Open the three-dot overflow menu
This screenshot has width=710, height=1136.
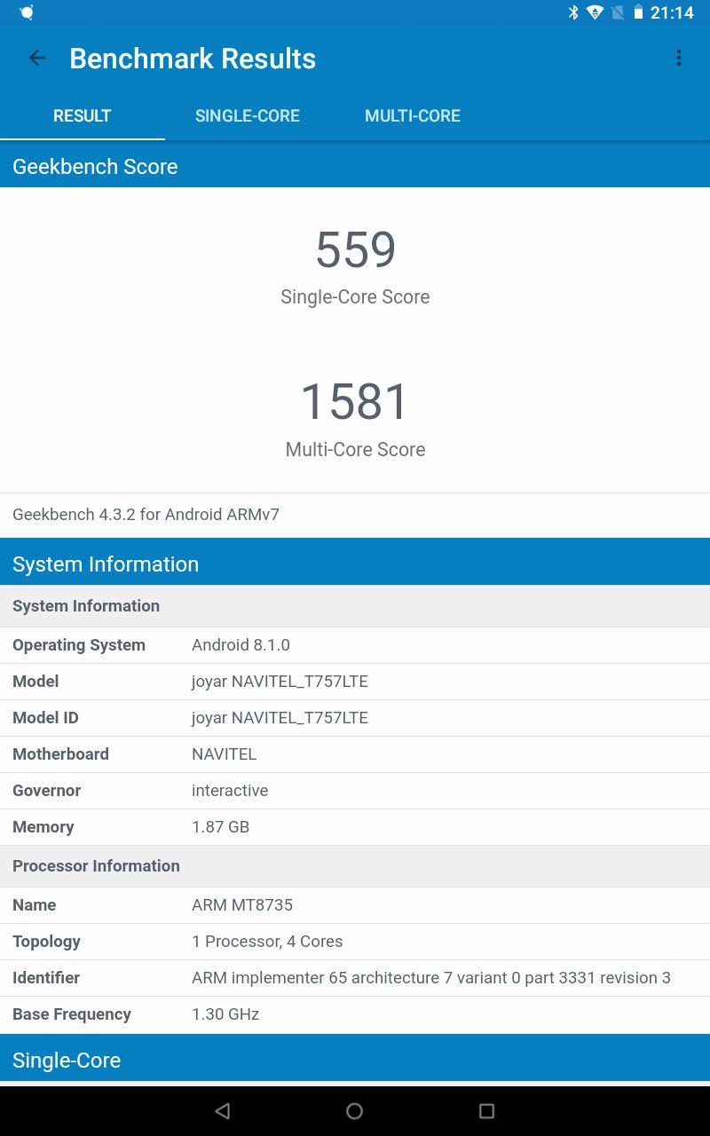point(679,59)
